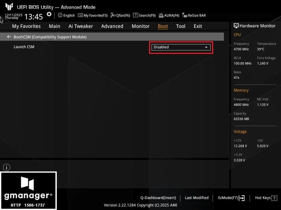281x210 pixels.
Task: Click the Boot\CSM breadcrumb text
Action: click(50, 37)
